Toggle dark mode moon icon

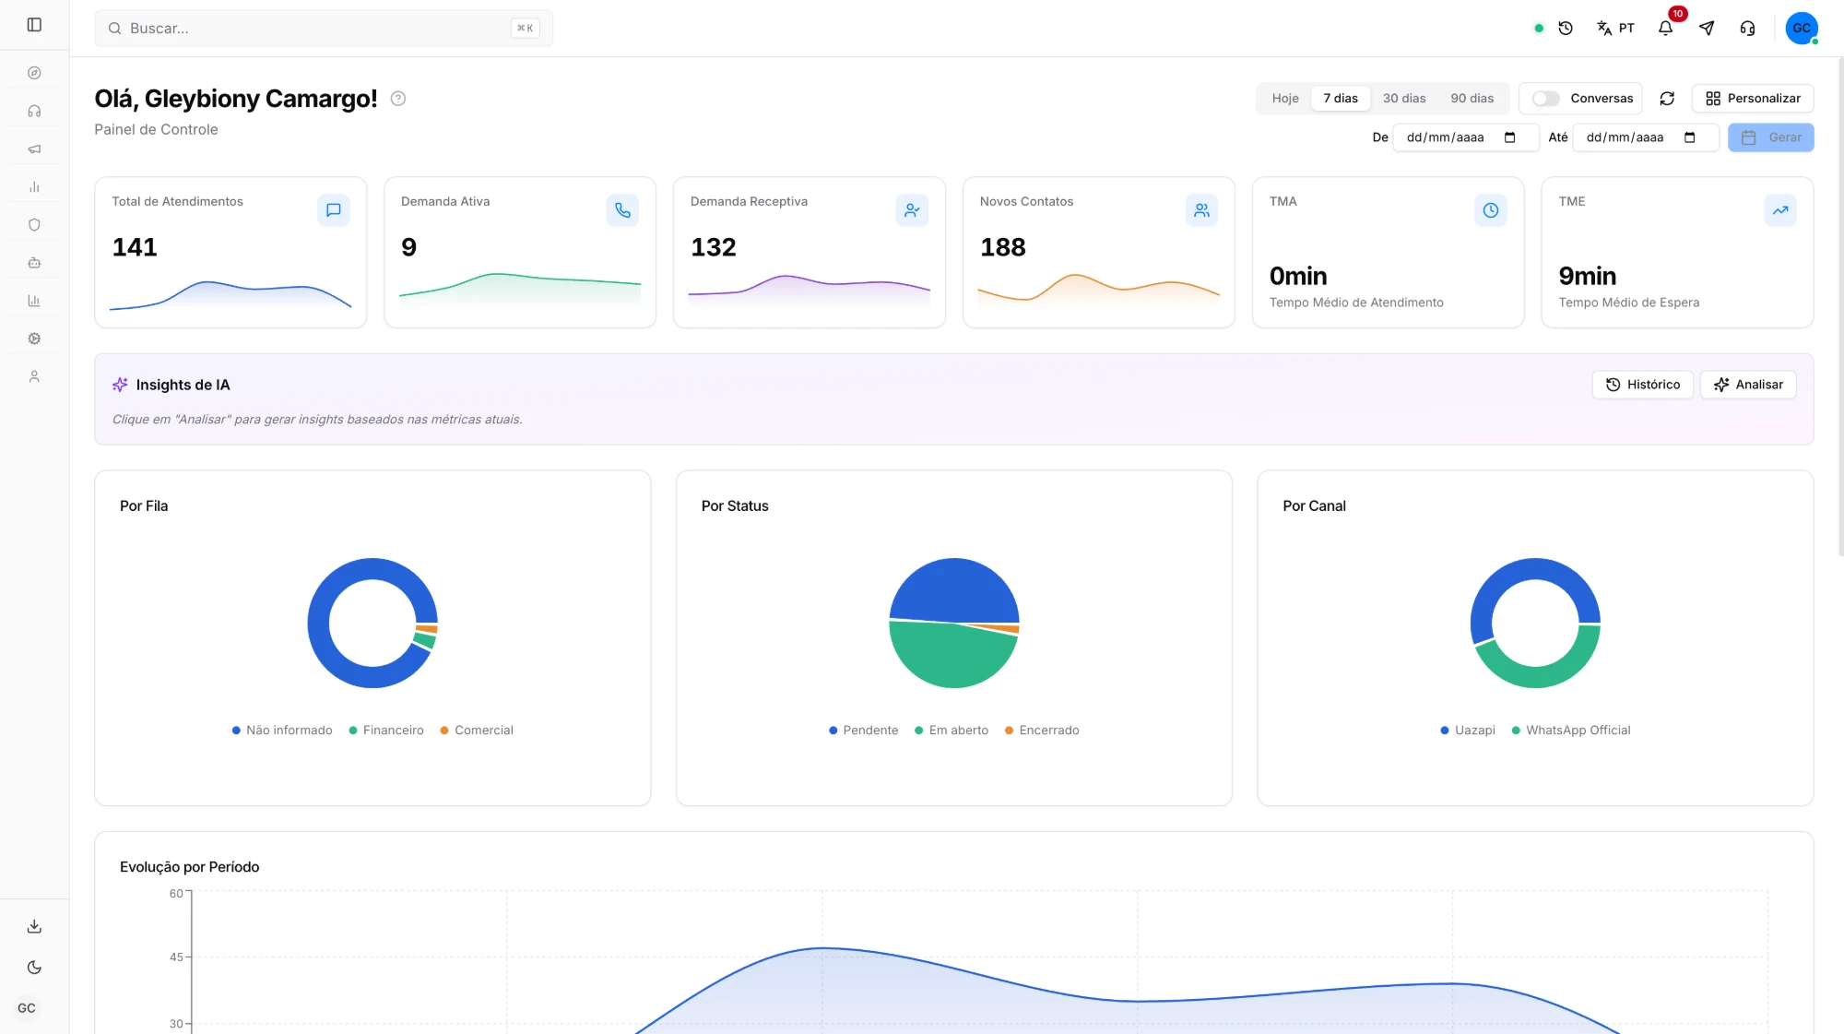point(34,967)
